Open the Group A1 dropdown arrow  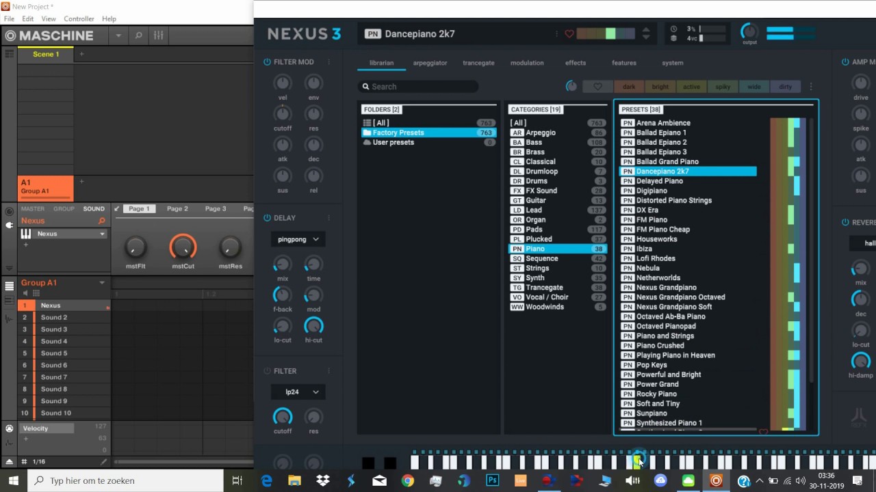pyautogui.click(x=102, y=283)
